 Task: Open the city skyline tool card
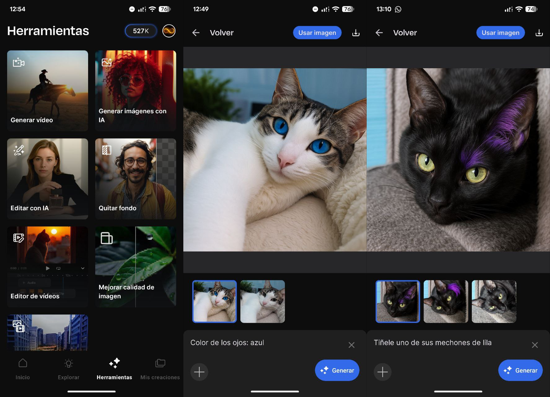pyautogui.click(x=47, y=332)
